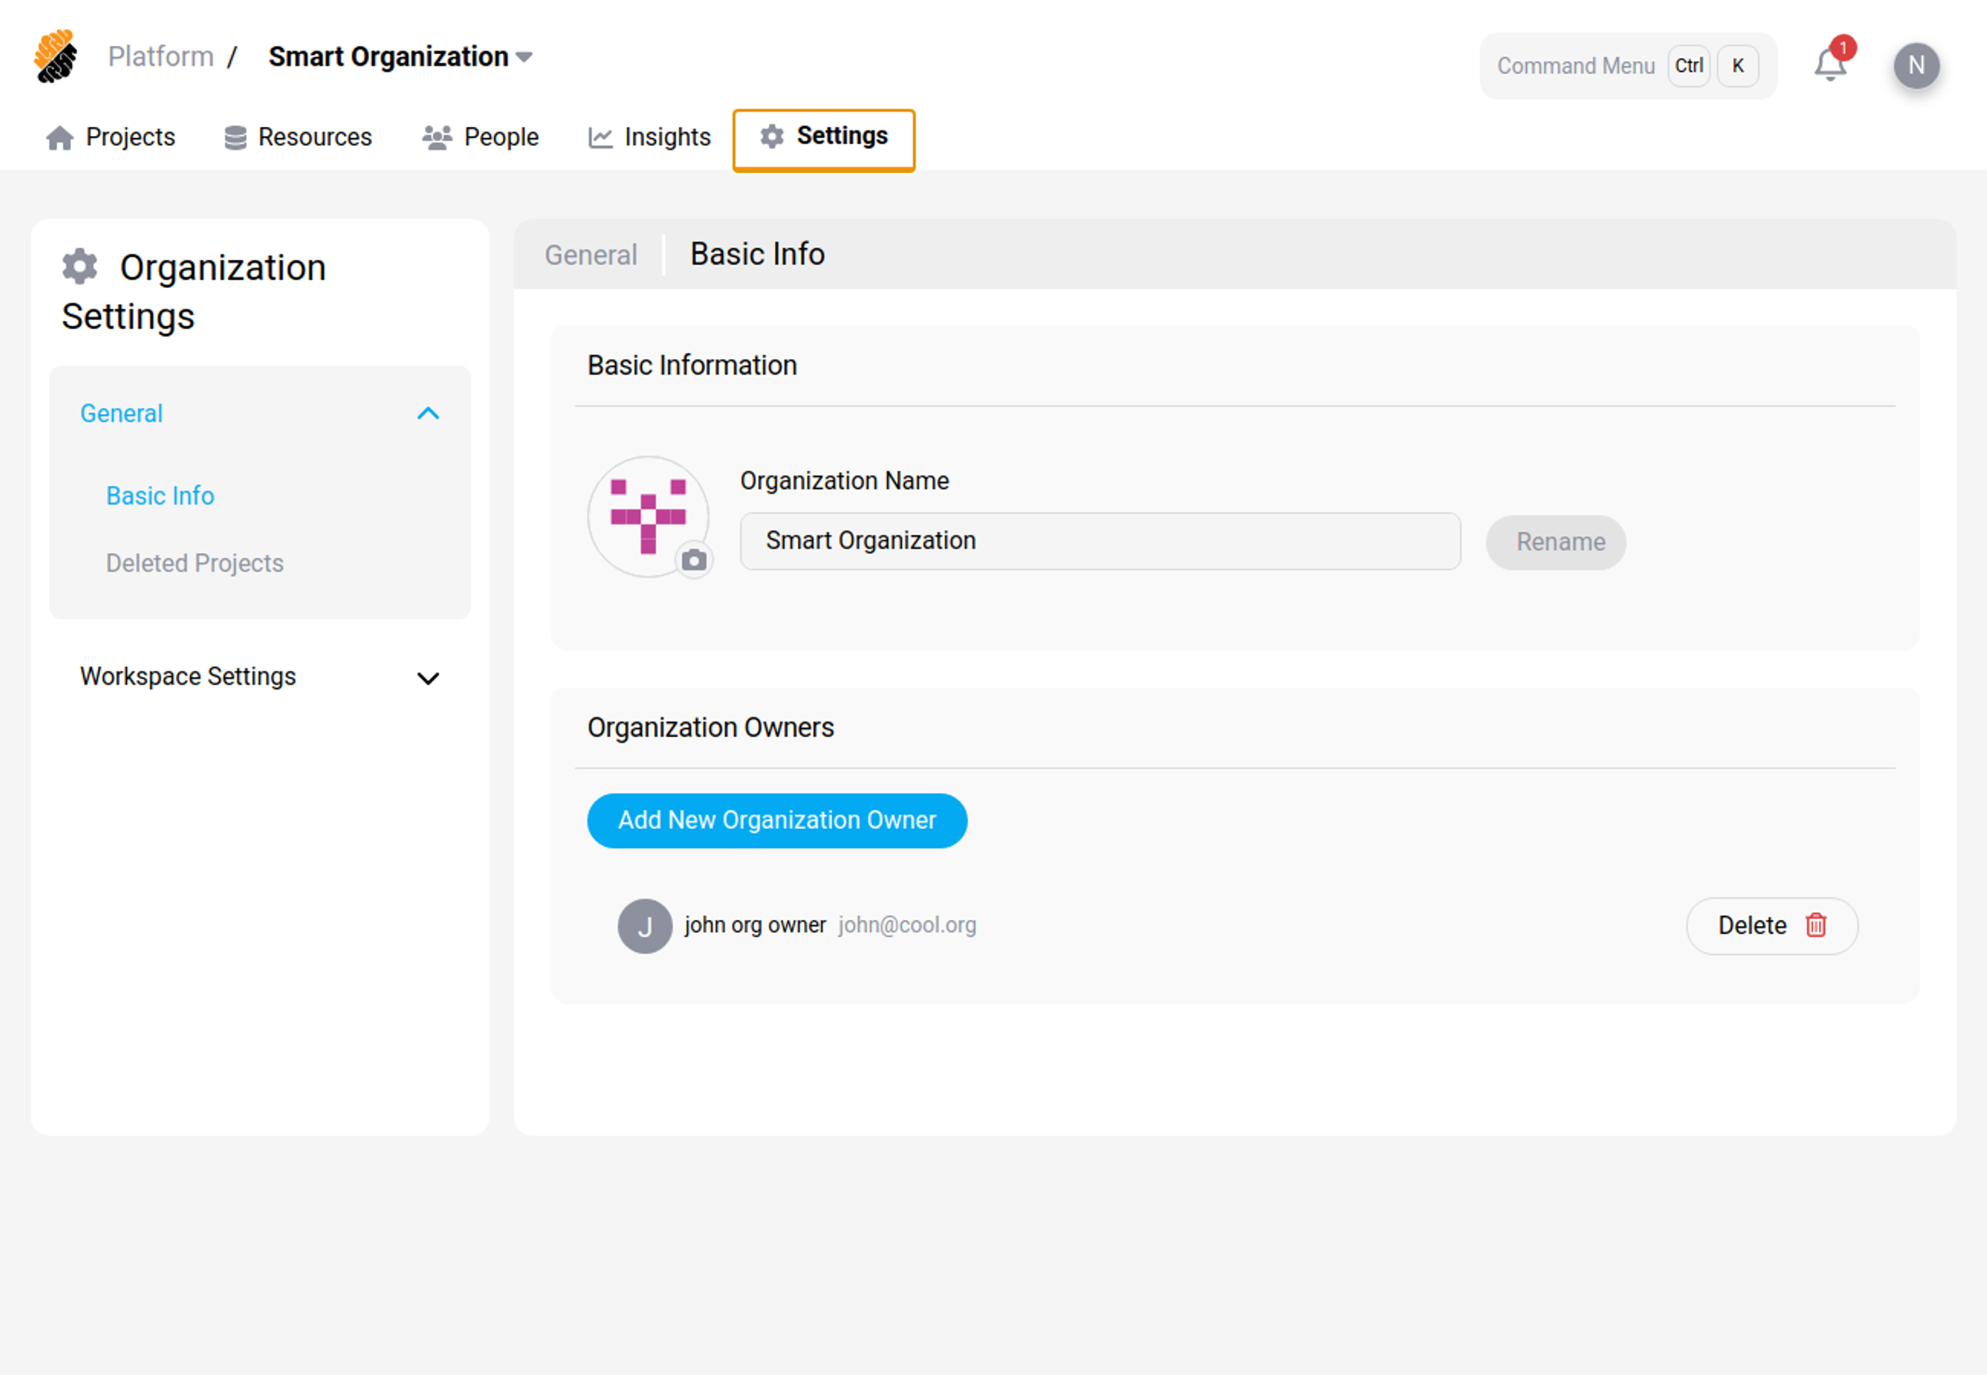Click Add New Organization Owner
This screenshot has width=1987, height=1375.
coord(776,820)
